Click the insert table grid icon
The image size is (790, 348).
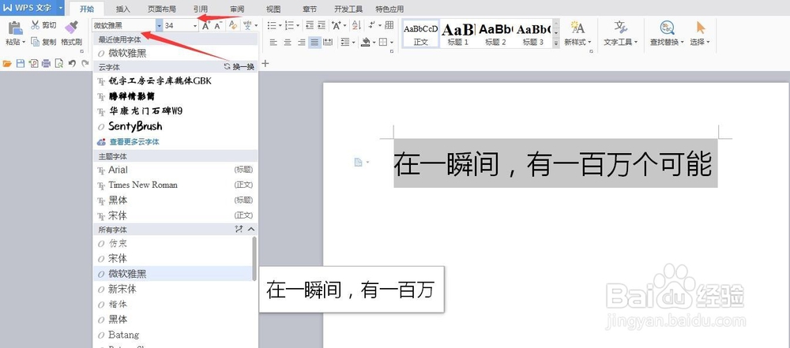tap(389, 25)
